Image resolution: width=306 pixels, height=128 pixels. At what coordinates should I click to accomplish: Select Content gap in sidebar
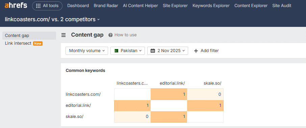coord(29,36)
